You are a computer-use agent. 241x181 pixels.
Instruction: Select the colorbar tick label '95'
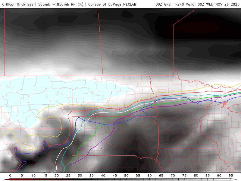coord(231,176)
